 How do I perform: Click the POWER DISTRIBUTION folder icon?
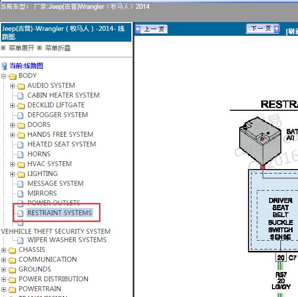pos(12,279)
